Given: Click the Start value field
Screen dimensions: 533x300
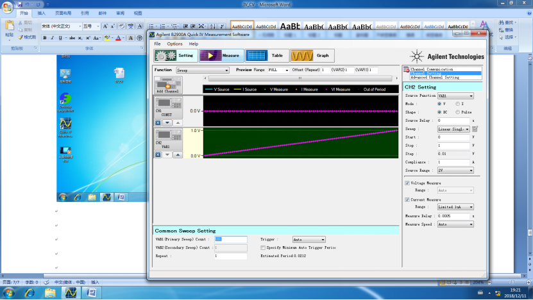Looking at the screenshot, I should (453, 137).
